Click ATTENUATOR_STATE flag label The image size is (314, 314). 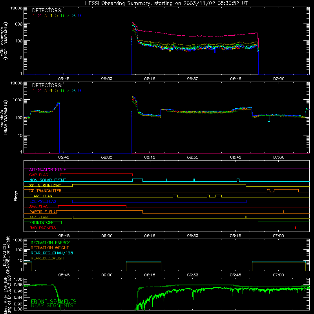pyautogui.click(x=47, y=170)
